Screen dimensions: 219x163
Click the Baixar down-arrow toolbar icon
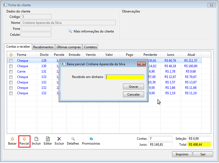12,139
